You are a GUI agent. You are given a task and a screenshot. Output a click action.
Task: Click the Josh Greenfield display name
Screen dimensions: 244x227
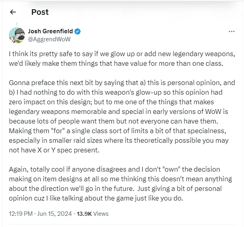click(x=51, y=31)
